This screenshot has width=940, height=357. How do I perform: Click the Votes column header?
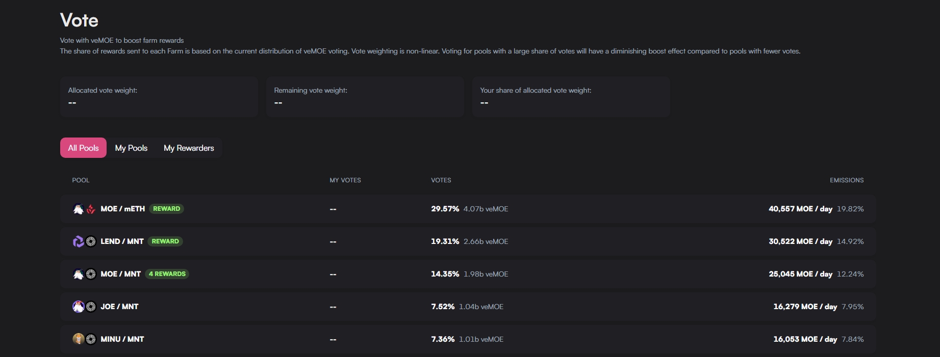click(441, 180)
